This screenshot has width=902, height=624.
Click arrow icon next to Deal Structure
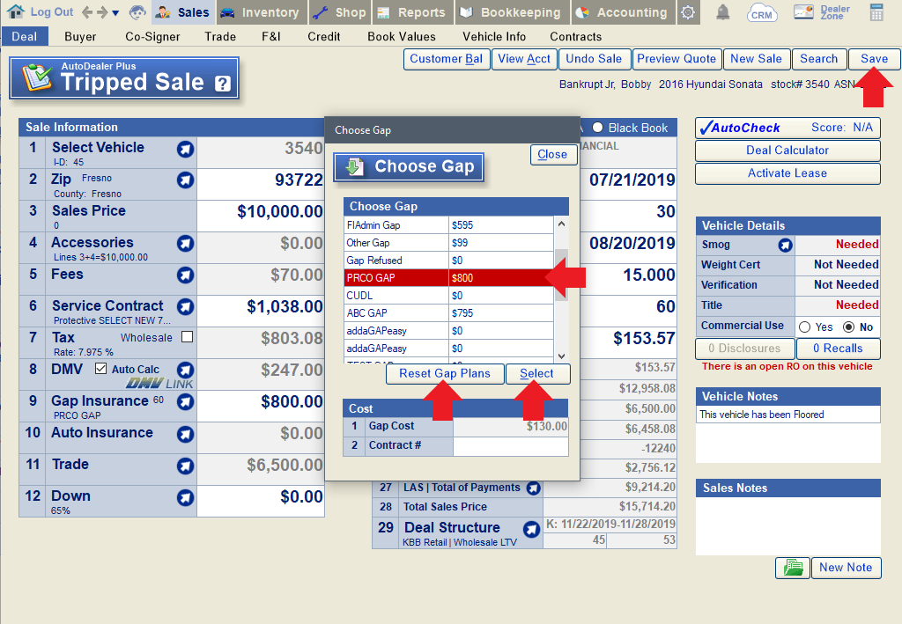[x=531, y=529]
